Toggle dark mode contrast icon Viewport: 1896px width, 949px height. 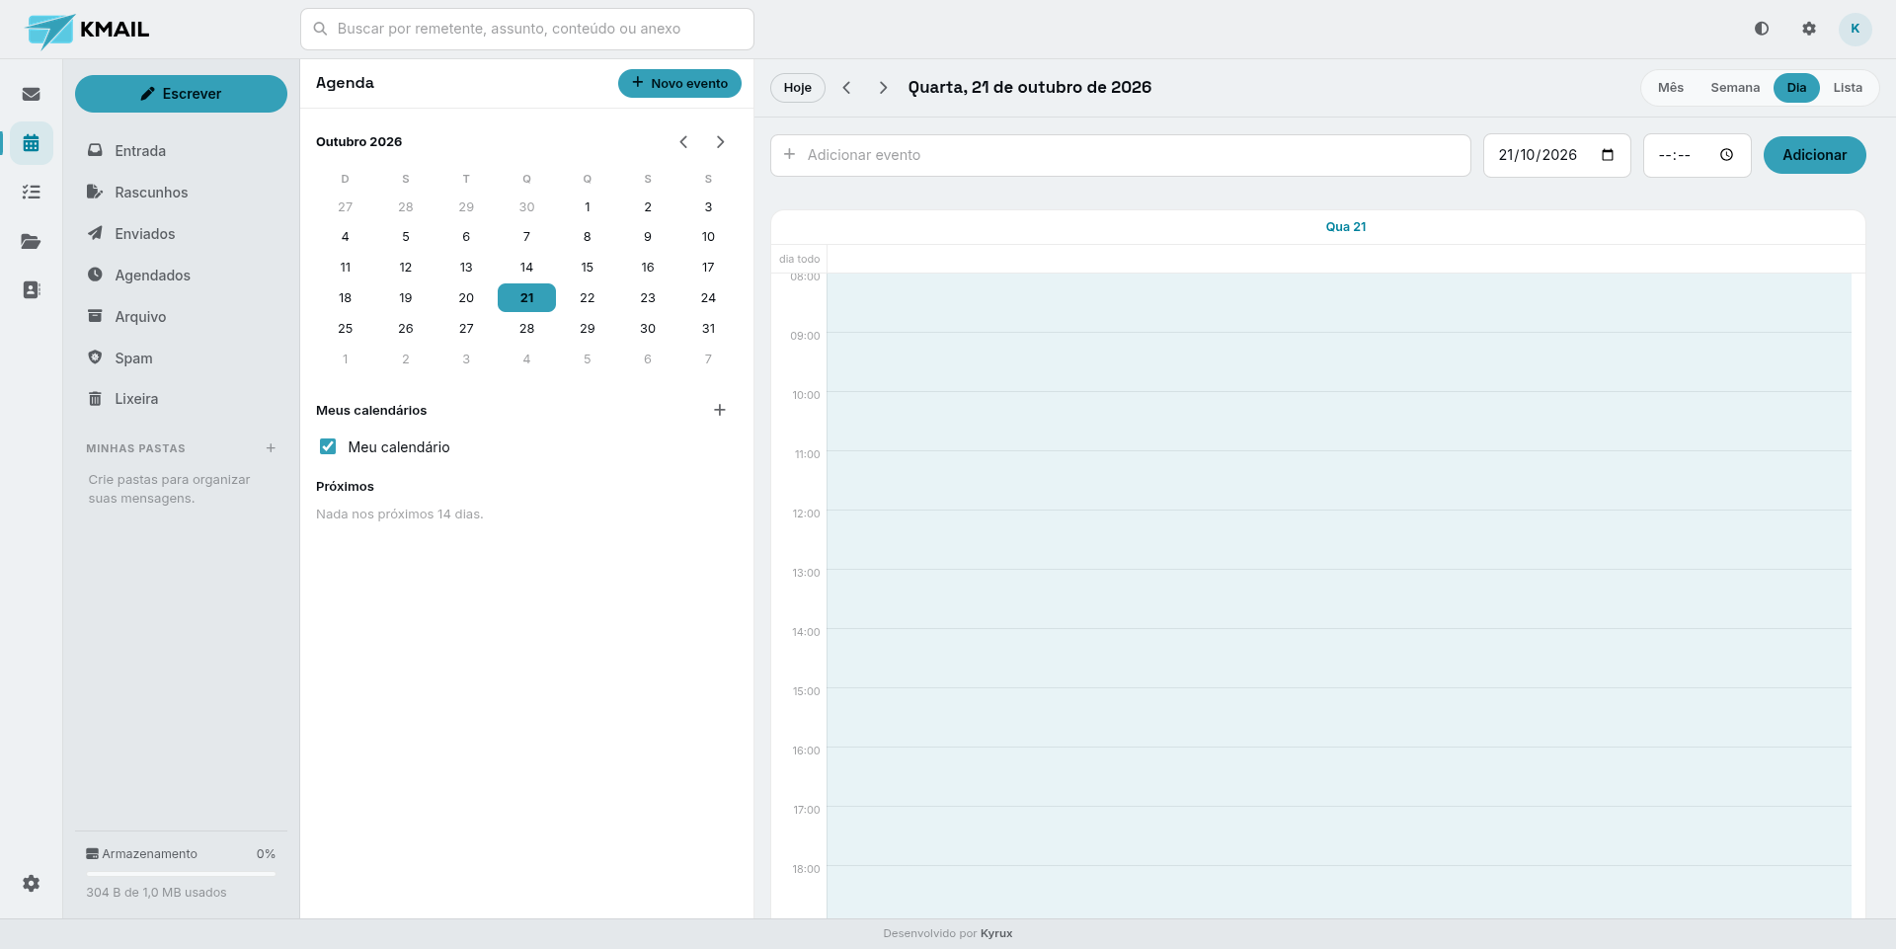[1762, 29]
